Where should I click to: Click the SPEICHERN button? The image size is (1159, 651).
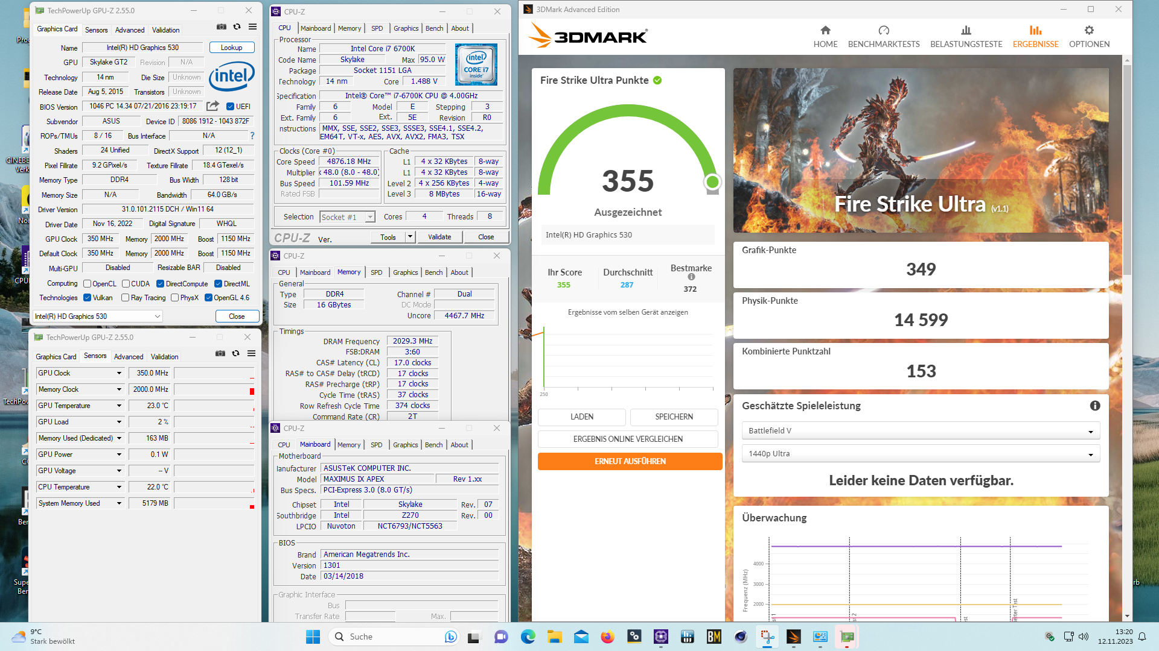[x=674, y=417]
